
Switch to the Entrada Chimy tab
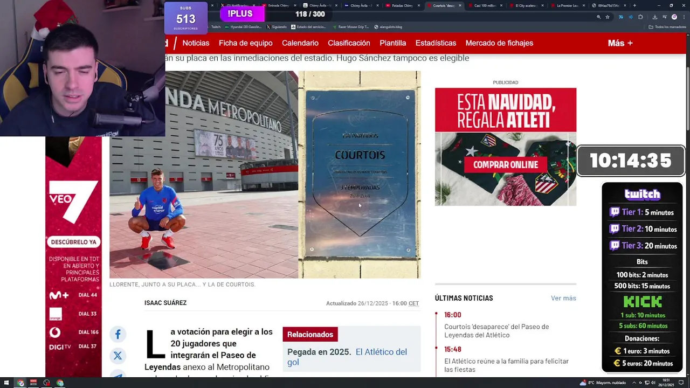[x=278, y=5]
